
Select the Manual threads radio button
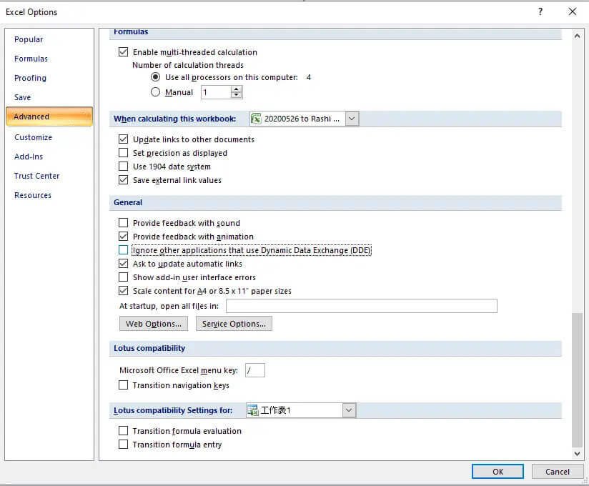click(x=155, y=92)
